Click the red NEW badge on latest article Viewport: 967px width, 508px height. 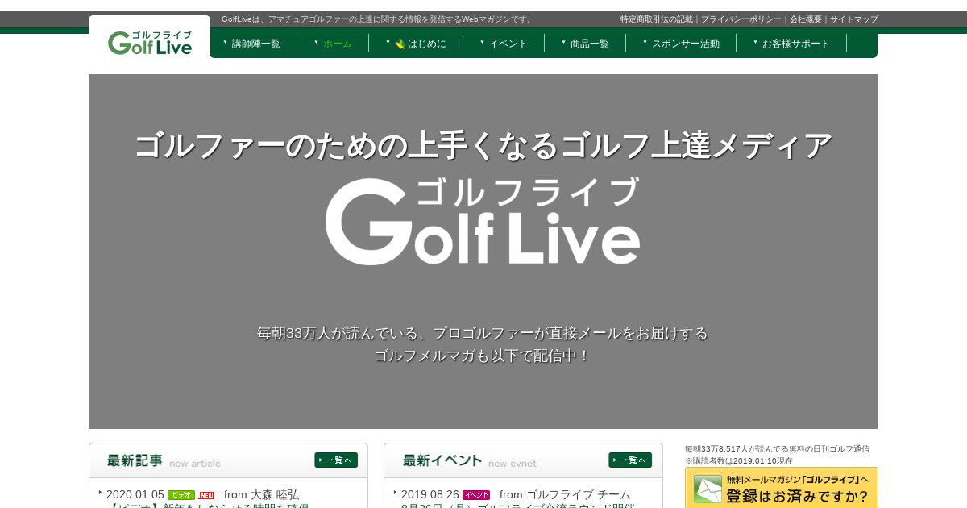point(207,495)
